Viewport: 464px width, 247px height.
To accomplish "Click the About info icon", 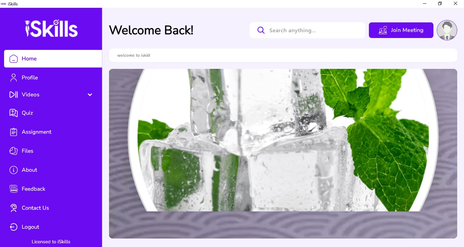I will click(x=14, y=170).
